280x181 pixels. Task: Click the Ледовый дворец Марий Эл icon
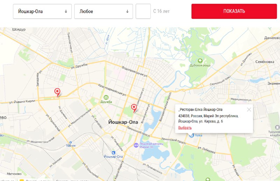coord(136,145)
